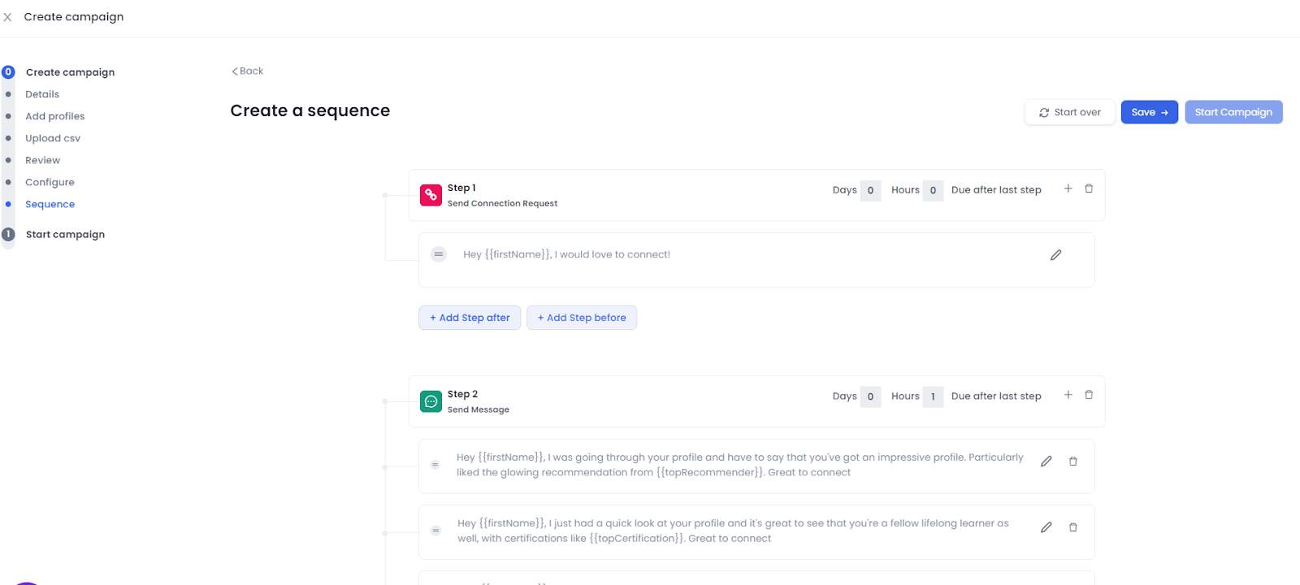Viewport: 1300px width, 585px height.
Task: Open the Configure step in sidebar
Action: pos(50,182)
